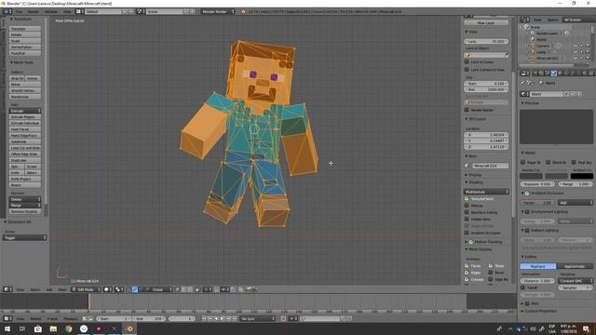Toggle the Textured Solid checkbox
The width and height of the screenshot is (596, 335).
click(x=467, y=198)
